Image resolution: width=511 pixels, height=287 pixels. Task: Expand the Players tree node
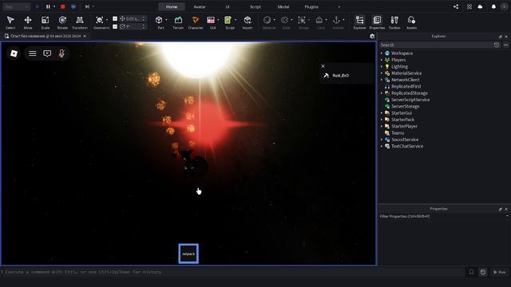point(382,60)
